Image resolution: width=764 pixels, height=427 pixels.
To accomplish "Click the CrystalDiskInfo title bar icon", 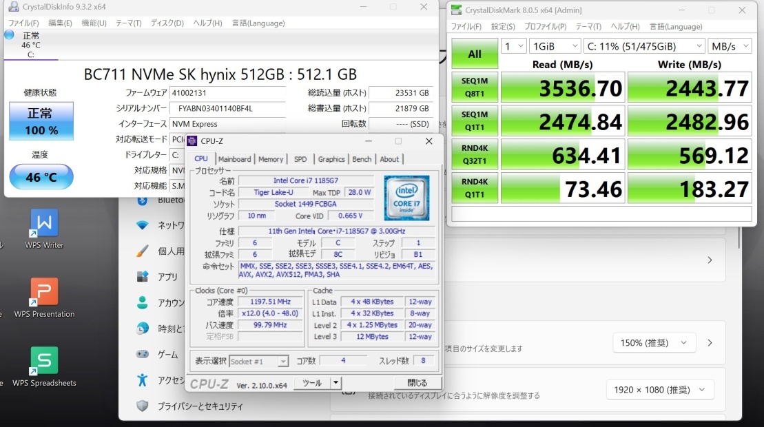I will pyautogui.click(x=14, y=7).
